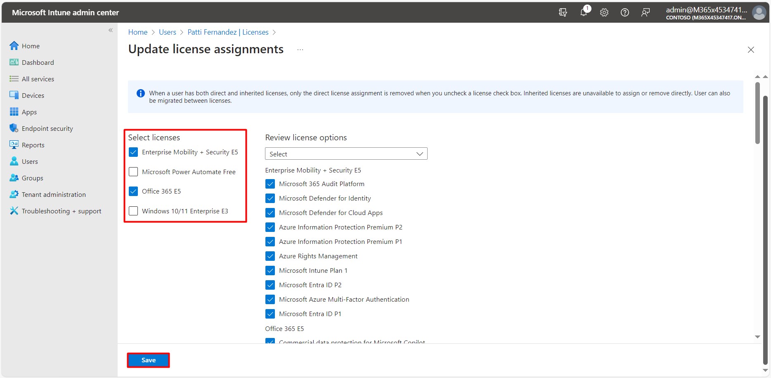This screenshot has width=771, height=378.
Task: Uncheck Microsoft Intune Plan 1 option
Action: click(x=270, y=271)
